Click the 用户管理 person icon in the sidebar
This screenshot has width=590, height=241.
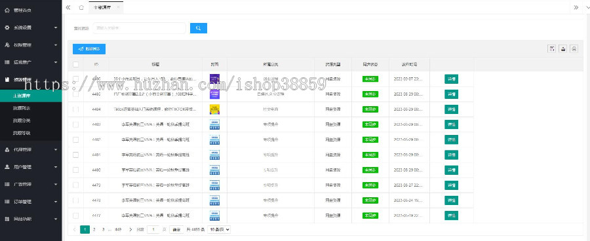click(7, 167)
